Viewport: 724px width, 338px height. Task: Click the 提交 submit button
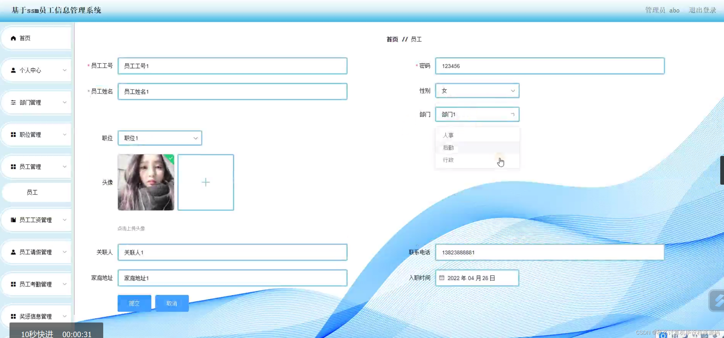[134, 303]
